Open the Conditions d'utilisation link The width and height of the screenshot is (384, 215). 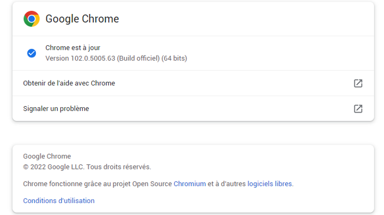point(59,201)
